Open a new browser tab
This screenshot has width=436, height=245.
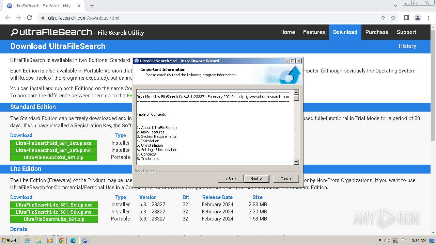point(92,6)
